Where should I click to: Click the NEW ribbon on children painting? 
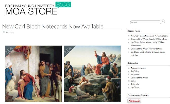click(9, 50)
